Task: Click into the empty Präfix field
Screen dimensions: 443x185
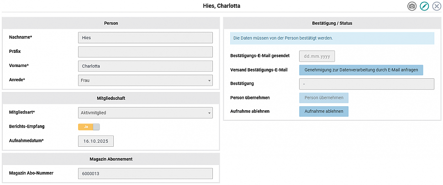Action: click(x=145, y=51)
